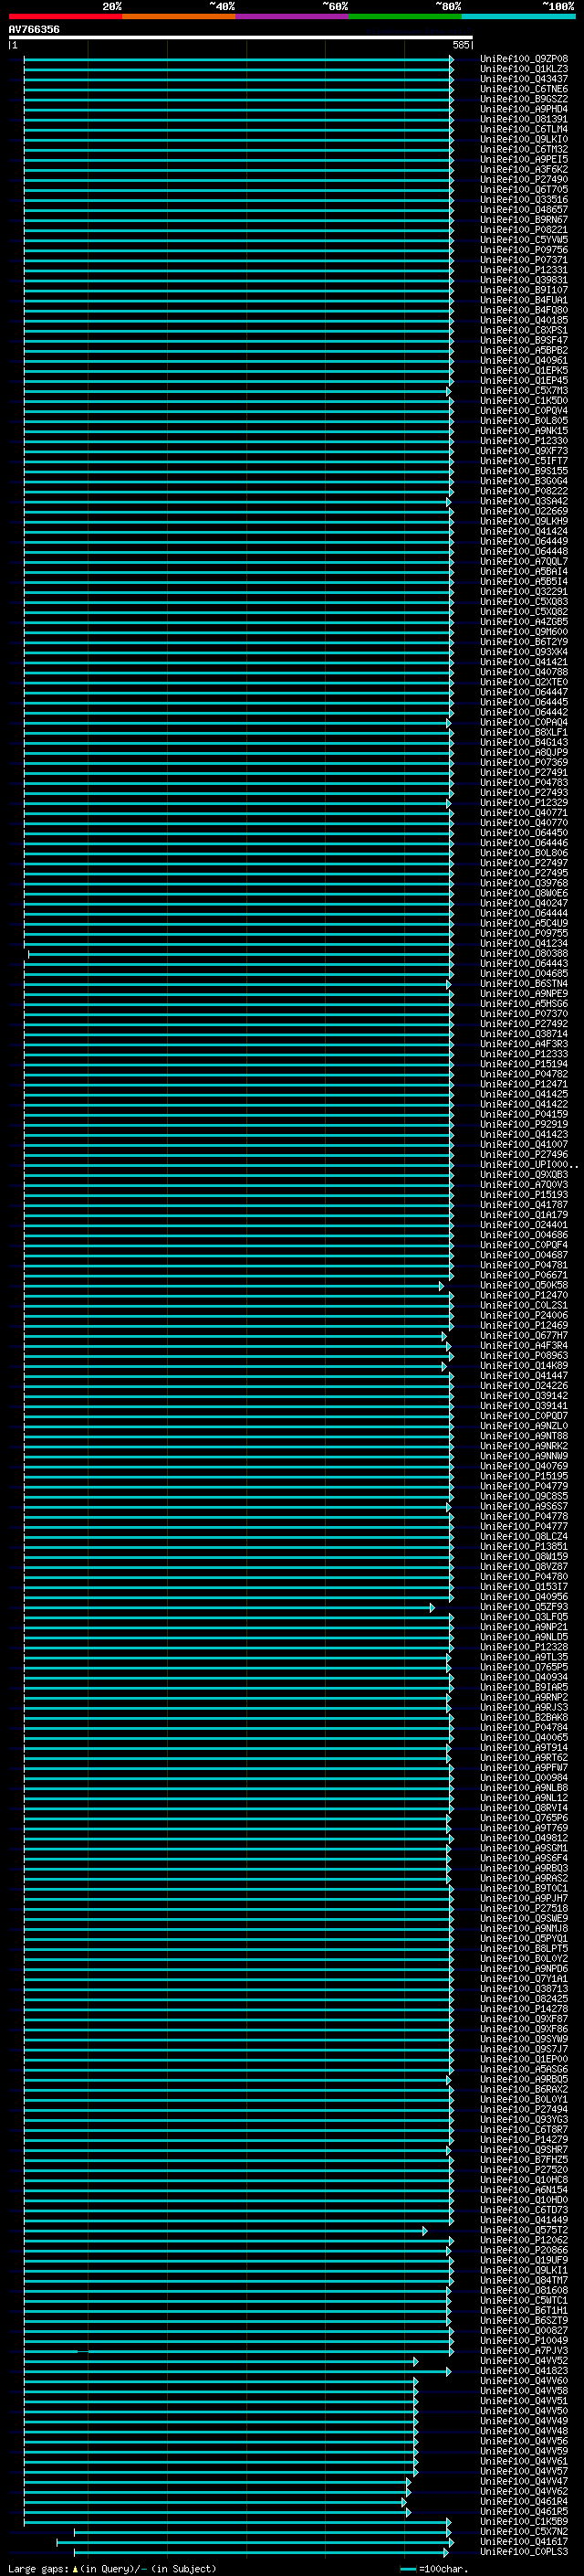Image resolution: width=584 pixels, height=2576 pixels.
Task: Select the query name AV766356
Action: (x=34, y=29)
